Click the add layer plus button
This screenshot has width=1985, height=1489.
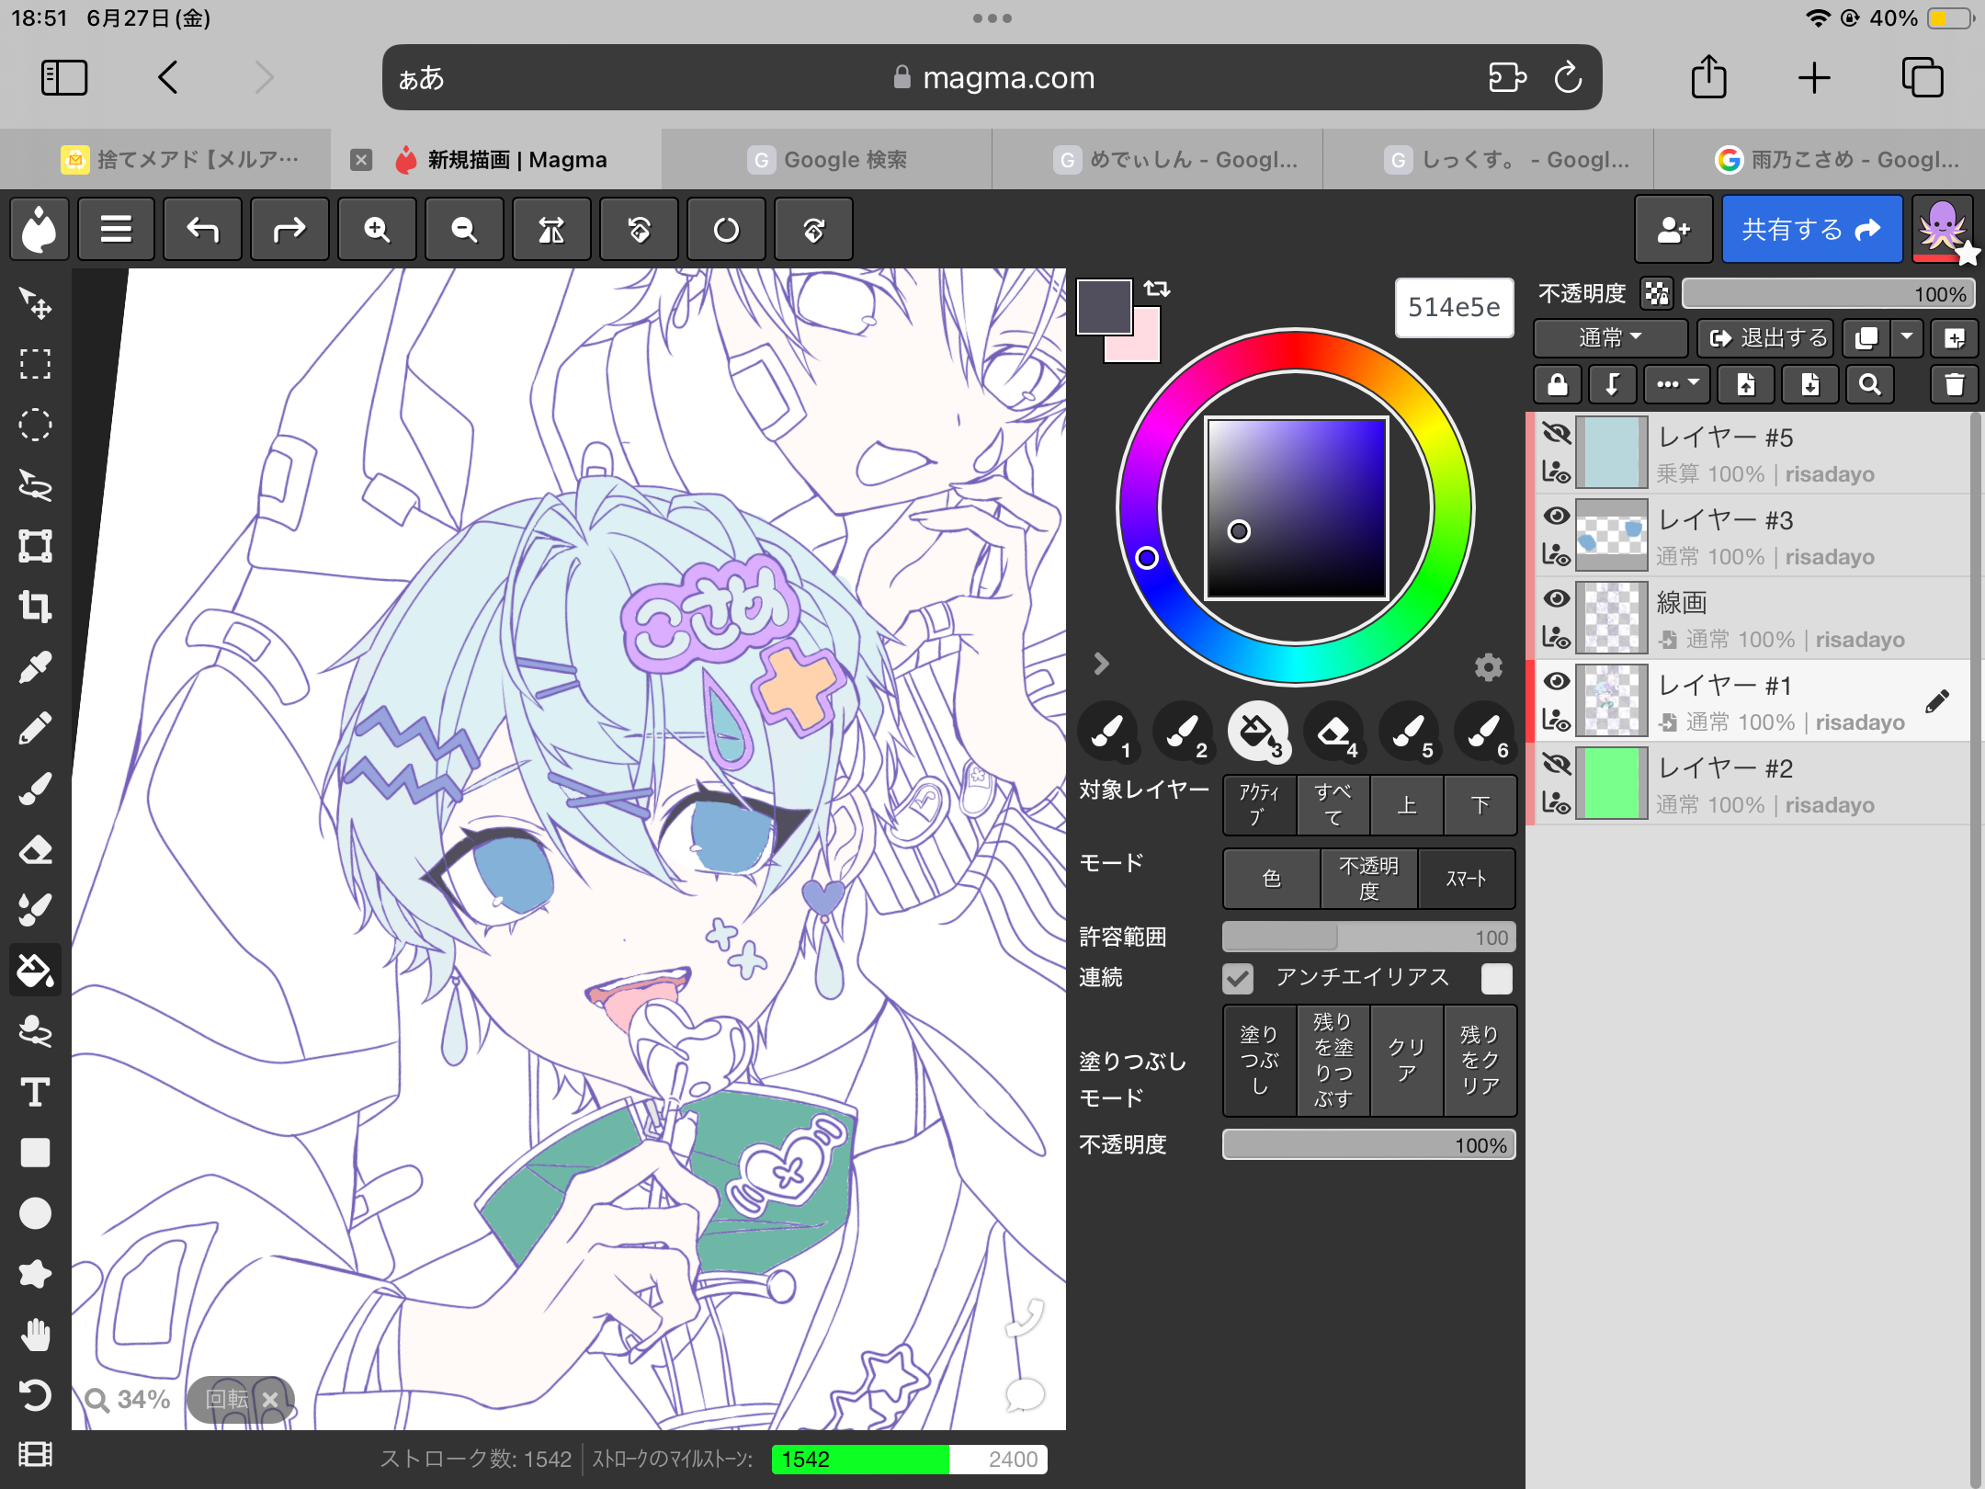click(1955, 338)
